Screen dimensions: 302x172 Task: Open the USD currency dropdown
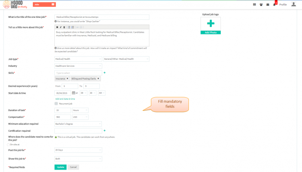point(80,117)
